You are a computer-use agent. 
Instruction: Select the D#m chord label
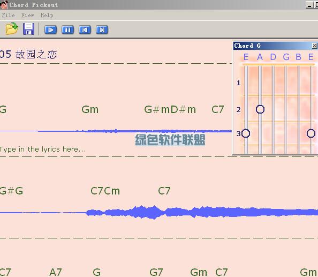tap(183, 110)
